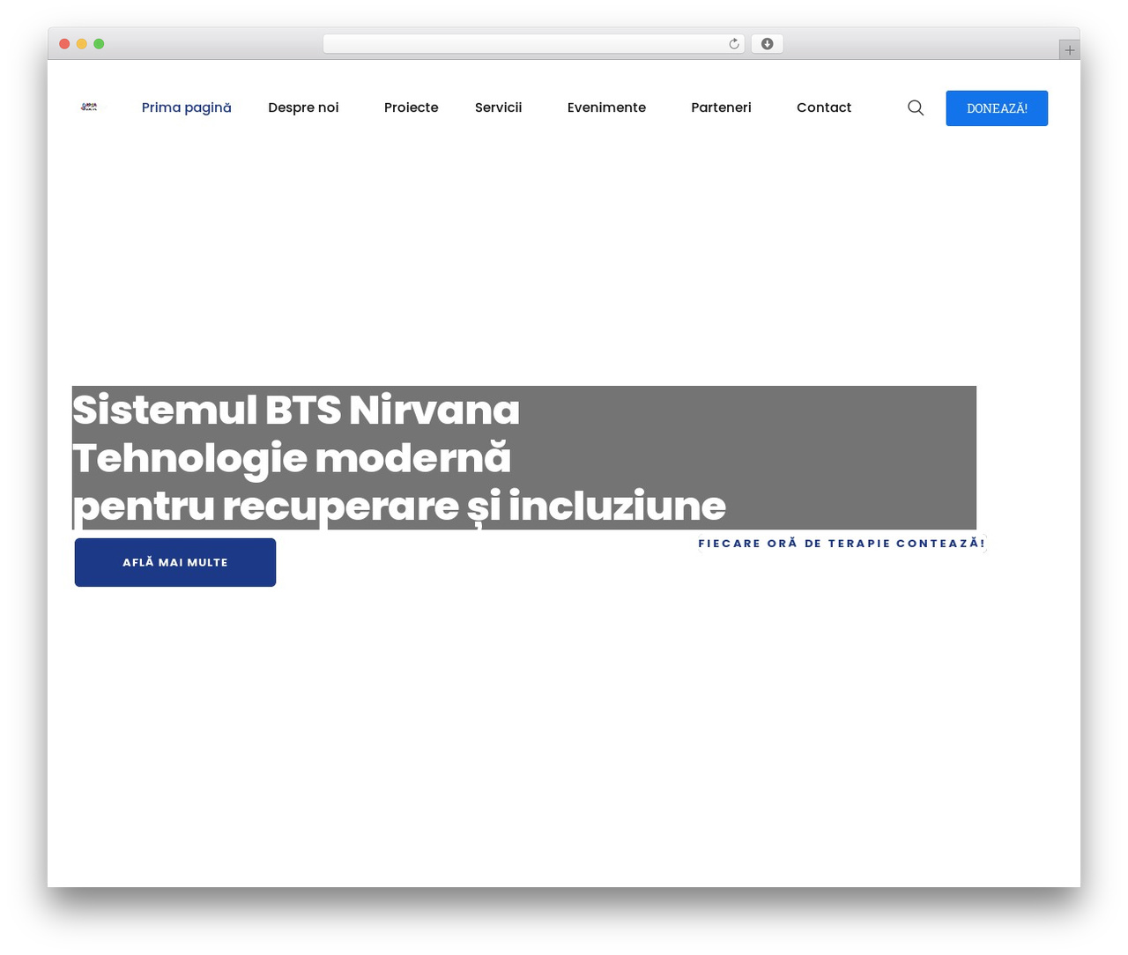Click the site logo in header
This screenshot has height=955, width=1128.
(x=89, y=107)
